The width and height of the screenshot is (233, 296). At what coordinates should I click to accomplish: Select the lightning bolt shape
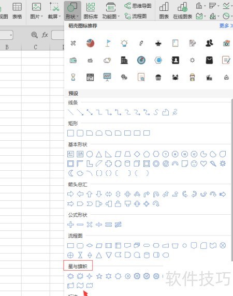213,164
